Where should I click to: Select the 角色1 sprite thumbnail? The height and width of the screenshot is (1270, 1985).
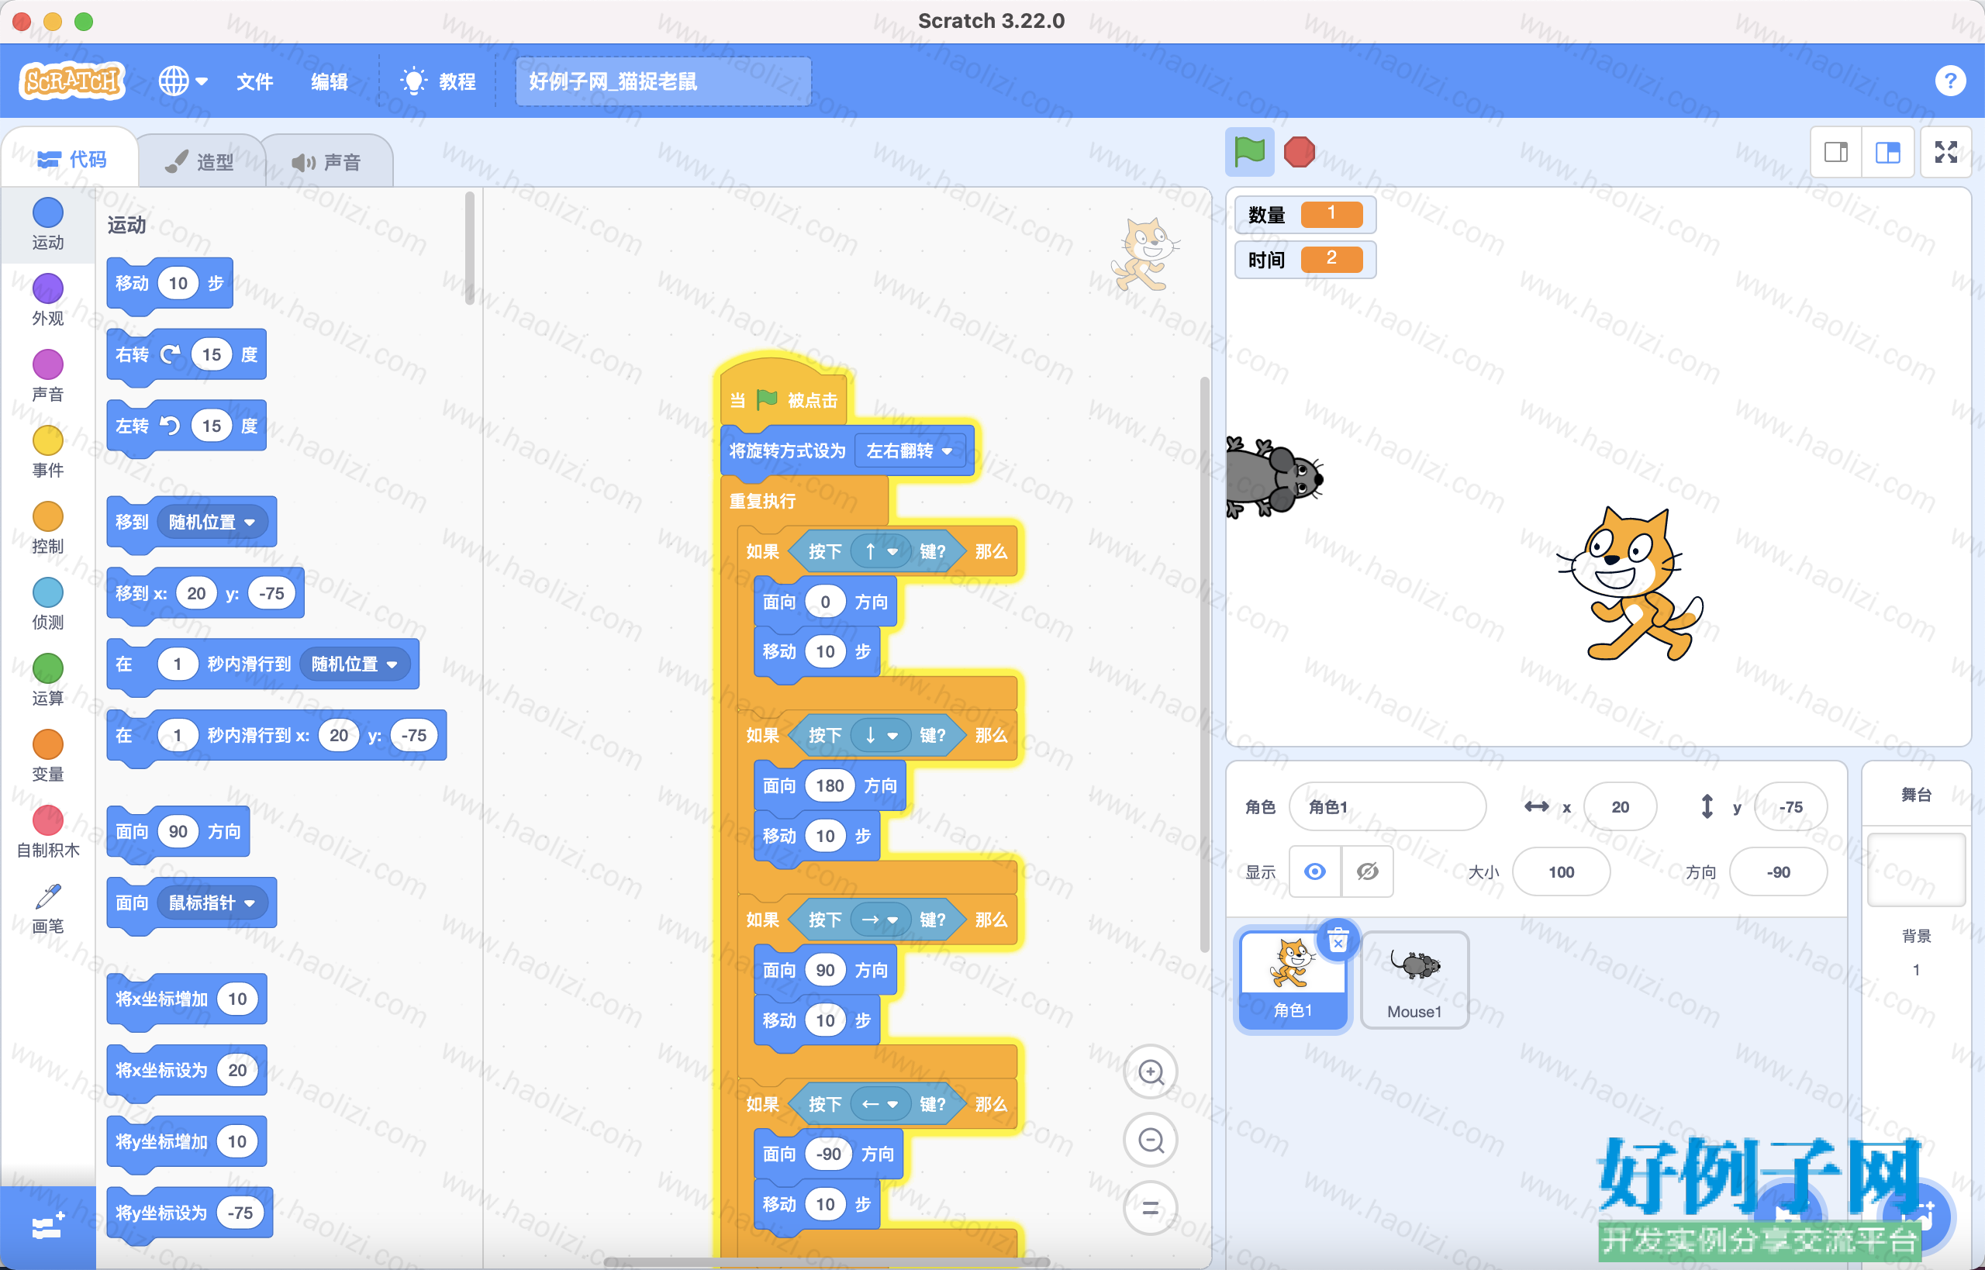(1293, 980)
